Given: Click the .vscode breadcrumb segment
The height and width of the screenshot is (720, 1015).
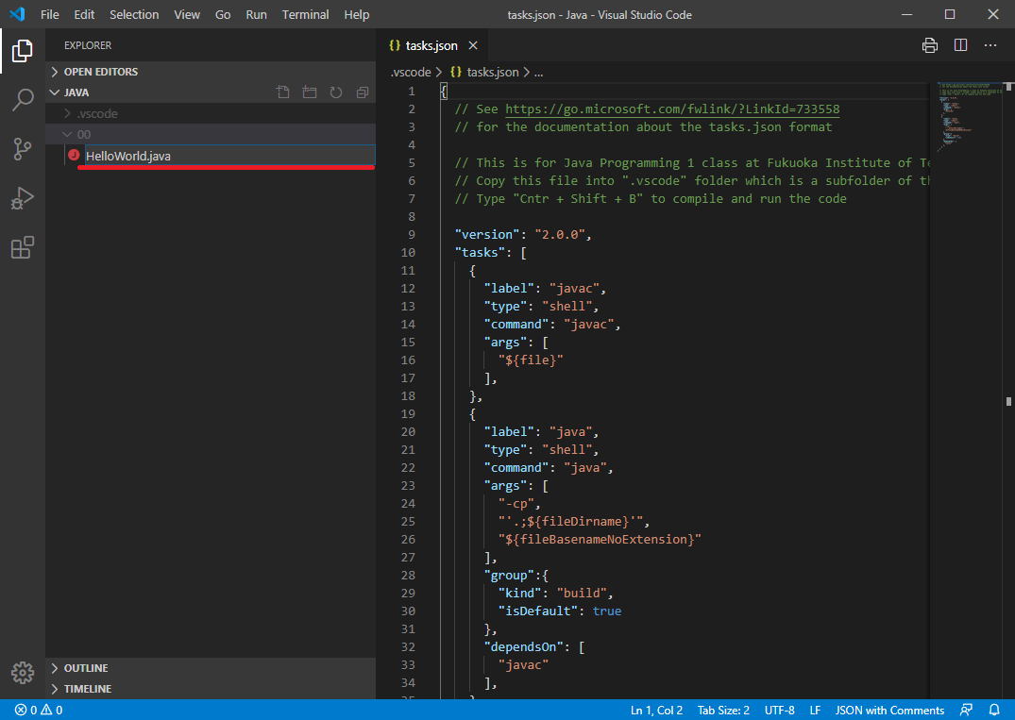Looking at the screenshot, I should point(411,72).
